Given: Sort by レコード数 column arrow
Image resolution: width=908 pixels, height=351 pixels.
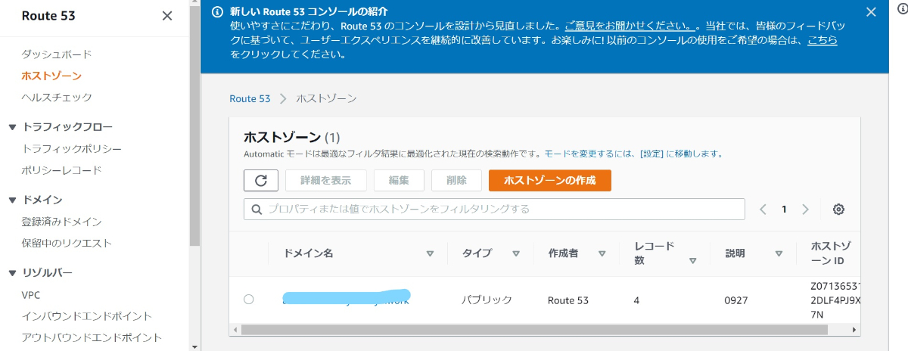Looking at the screenshot, I should coord(692,261).
